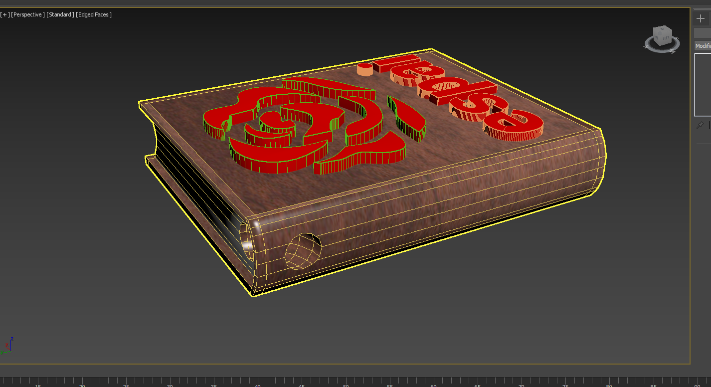Open the Edged Faces display menu

tap(94, 14)
